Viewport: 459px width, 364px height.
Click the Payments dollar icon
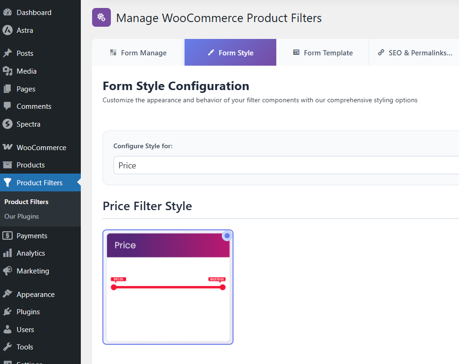(x=8, y=235)
